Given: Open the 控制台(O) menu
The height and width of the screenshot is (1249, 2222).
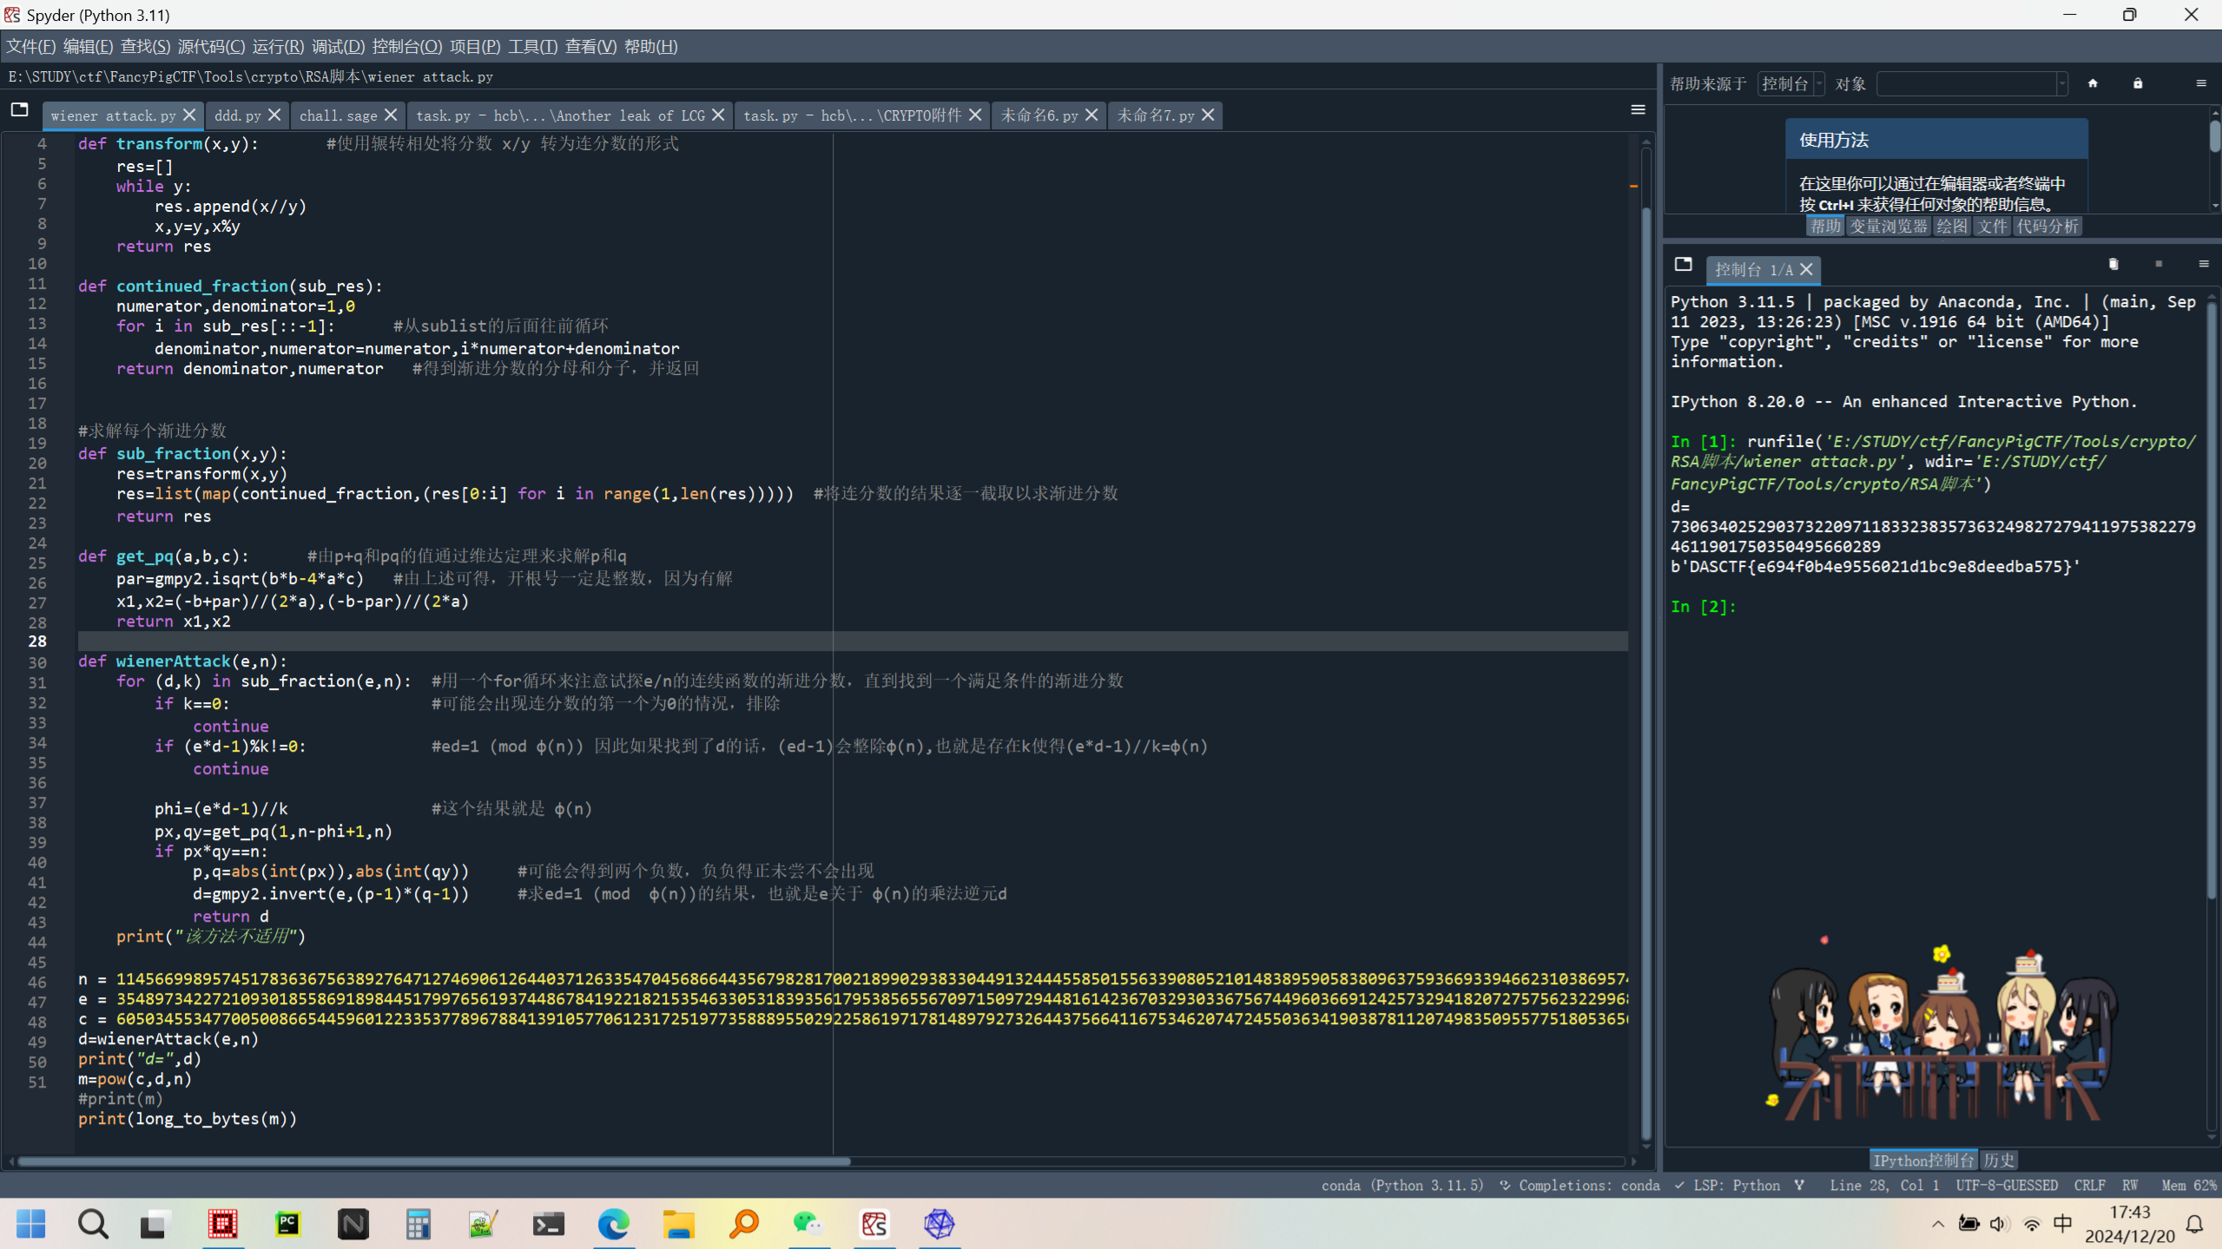Looking at the screenshot, I should coord(406,46).
